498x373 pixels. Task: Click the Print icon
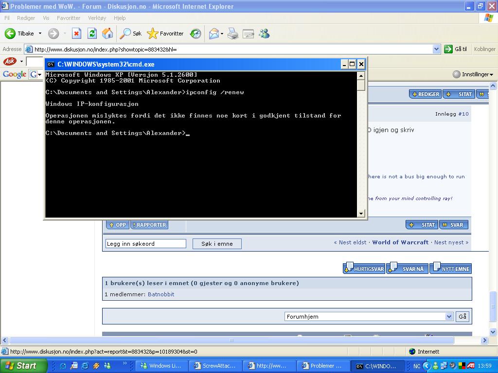(x=233, y=34)
